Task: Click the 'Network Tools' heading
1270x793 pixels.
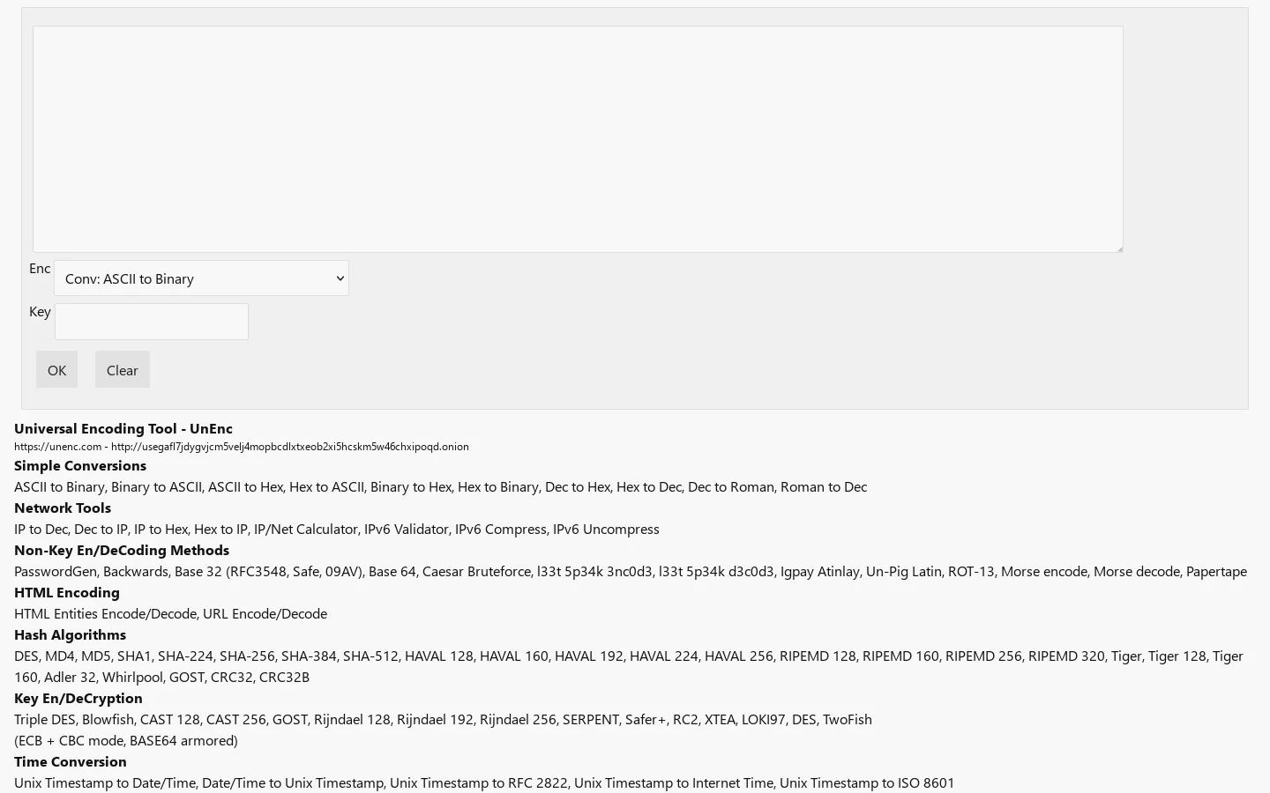Action: click(63, 508)
